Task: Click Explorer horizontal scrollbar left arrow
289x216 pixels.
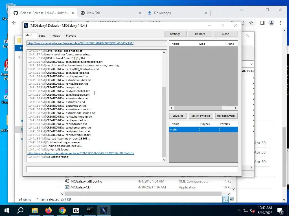Action: 62,193
